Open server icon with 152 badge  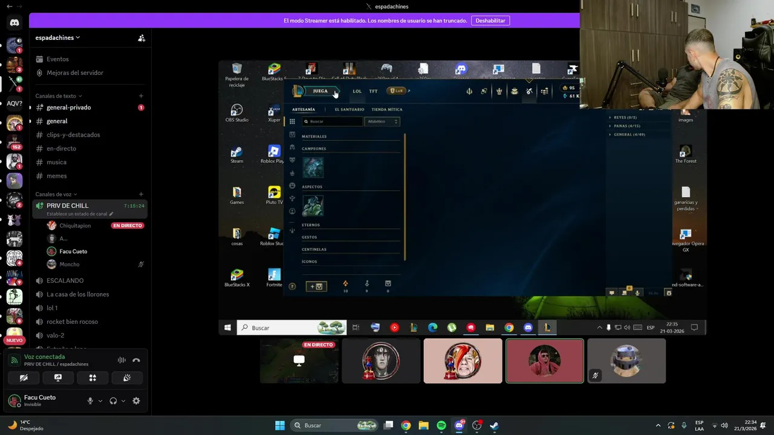(x=15, y=142)
